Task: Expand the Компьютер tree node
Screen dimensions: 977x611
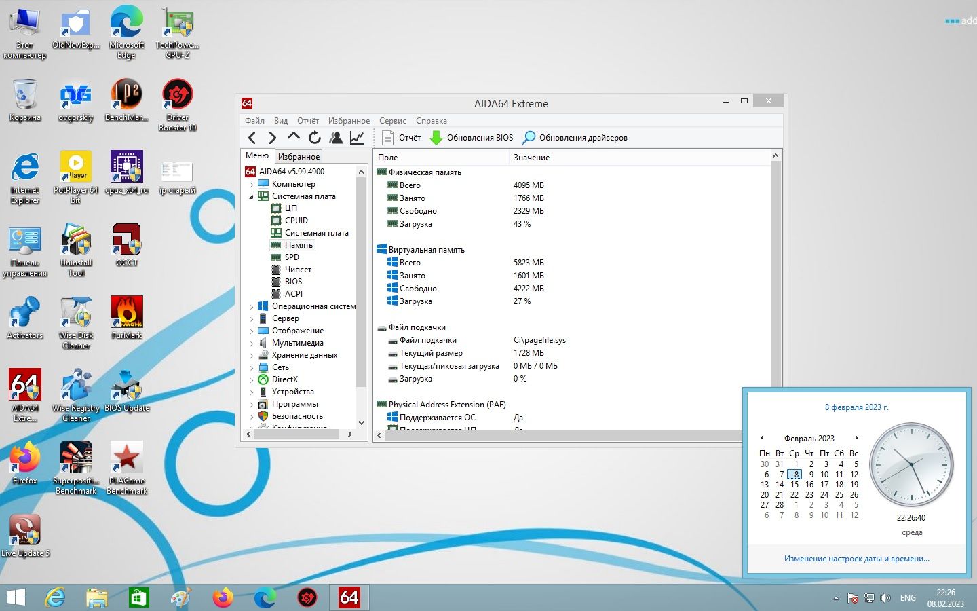Action: (251, 185)
